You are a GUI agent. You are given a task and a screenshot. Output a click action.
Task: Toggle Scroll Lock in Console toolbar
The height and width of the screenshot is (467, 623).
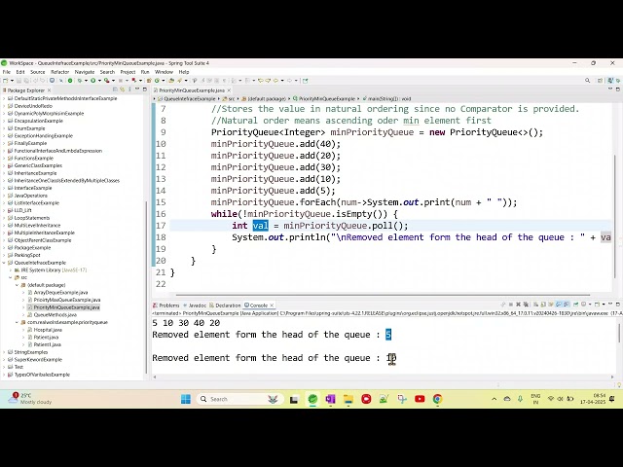click(x=543, y=305)
